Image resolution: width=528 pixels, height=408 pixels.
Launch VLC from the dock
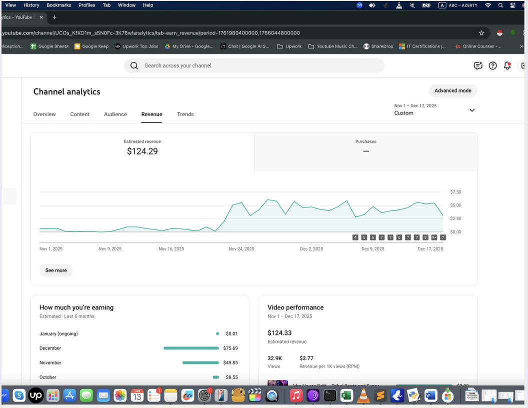362,395
